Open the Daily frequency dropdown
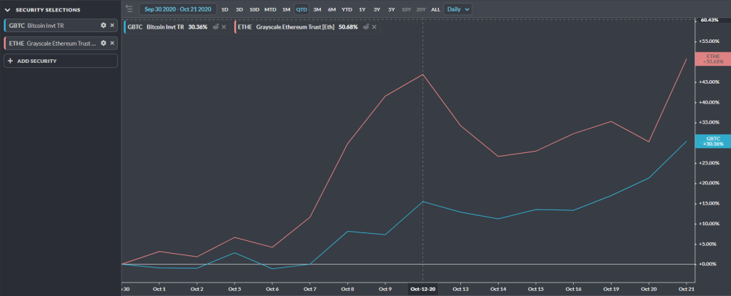731x296 pixels. pyautogui.click(x=457, y=9)
